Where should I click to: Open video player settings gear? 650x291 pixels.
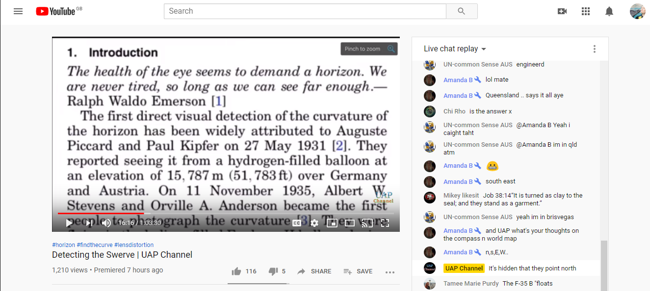(314, 223)
